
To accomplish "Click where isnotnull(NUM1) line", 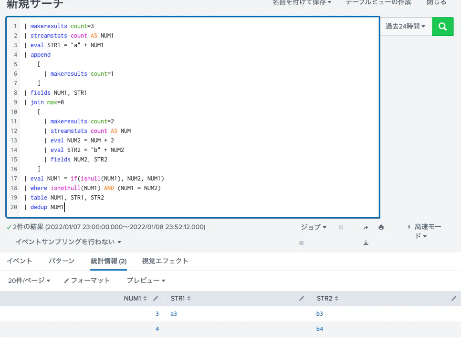I will point(93,188).
